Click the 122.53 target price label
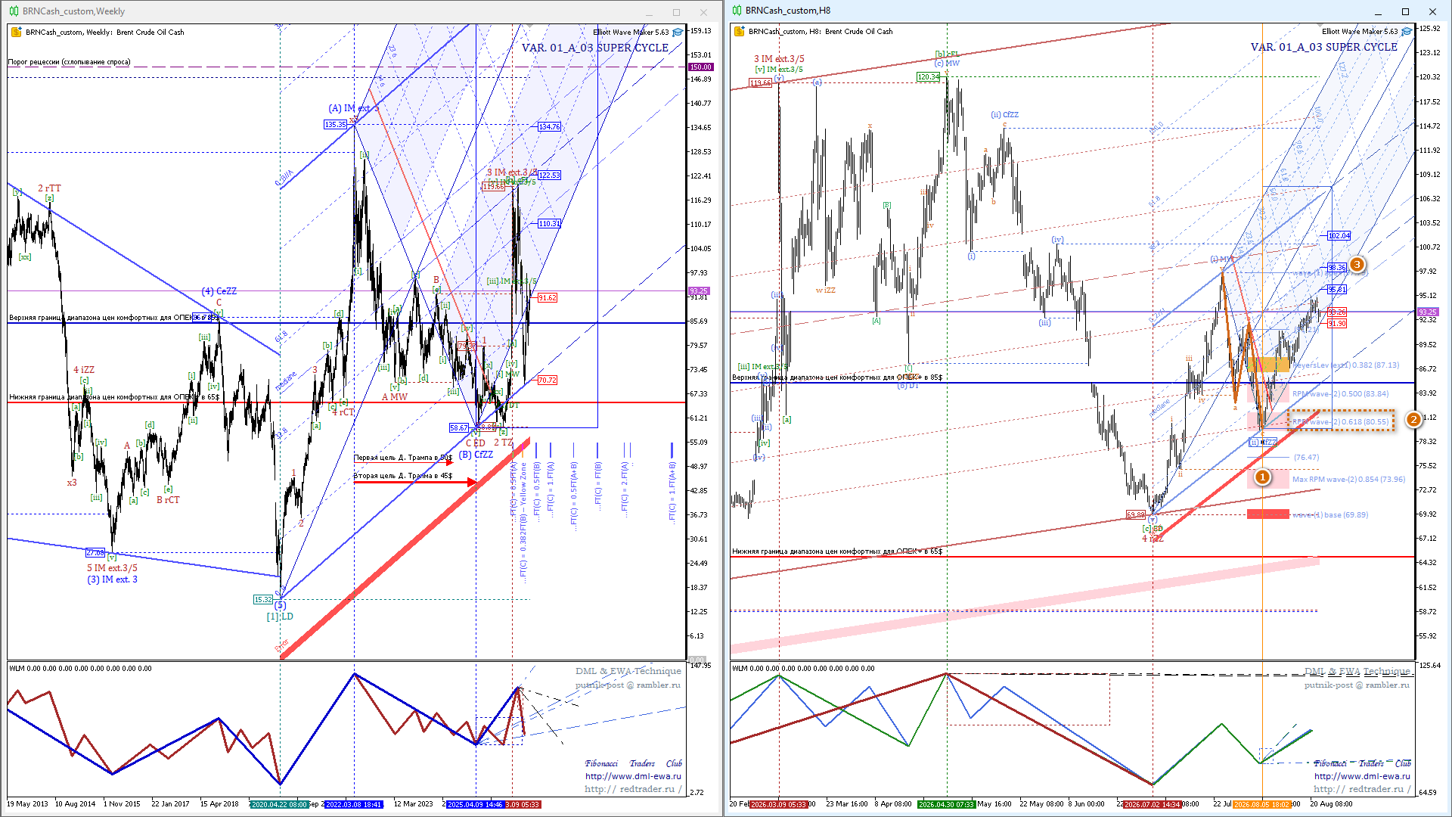 (549, 176)
